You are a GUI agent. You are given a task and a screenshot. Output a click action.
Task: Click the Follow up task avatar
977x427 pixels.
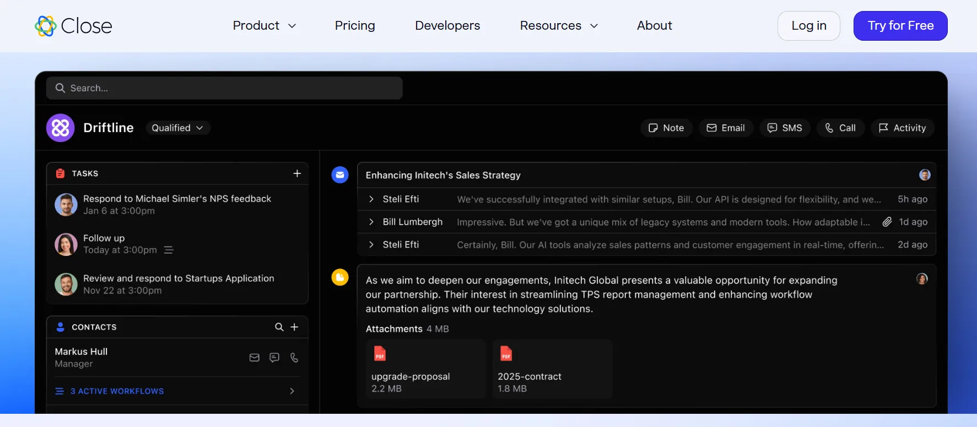pyautogui.click(x=66, y=244)
